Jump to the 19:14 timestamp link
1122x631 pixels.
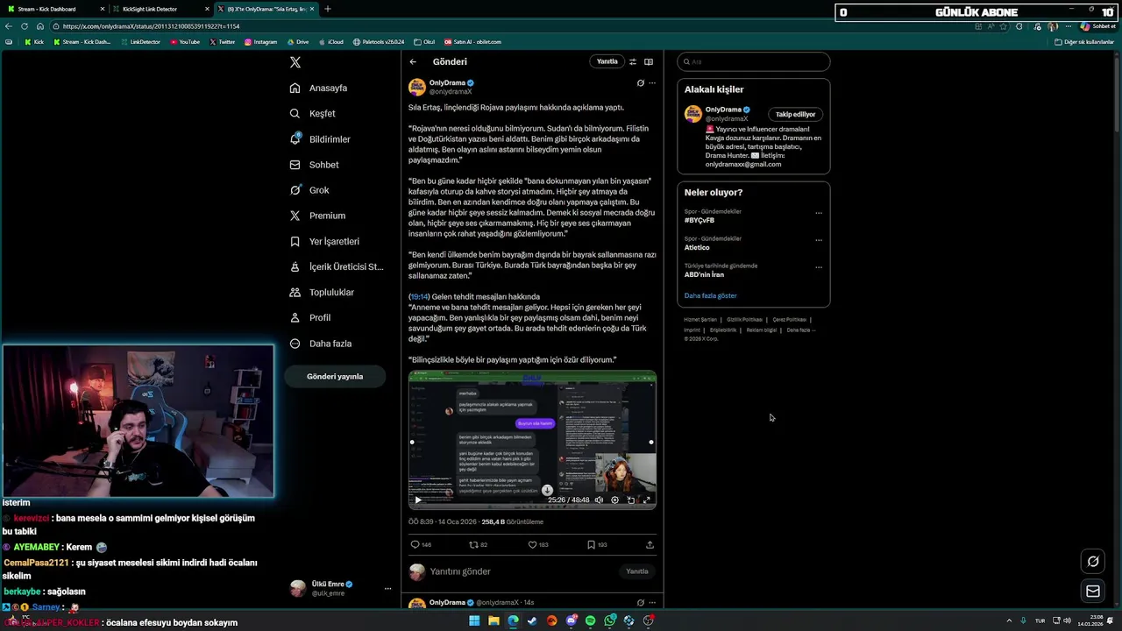coord(419,296)
